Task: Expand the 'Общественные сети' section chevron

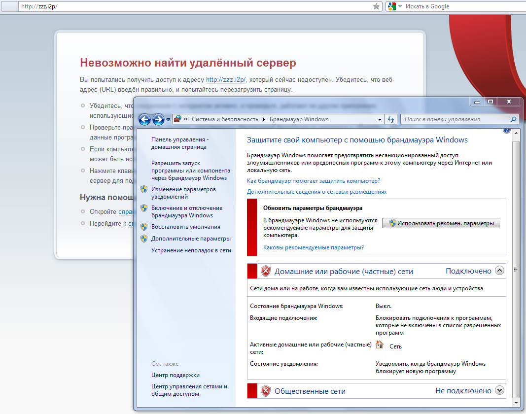Action: [x=499, y=390]
